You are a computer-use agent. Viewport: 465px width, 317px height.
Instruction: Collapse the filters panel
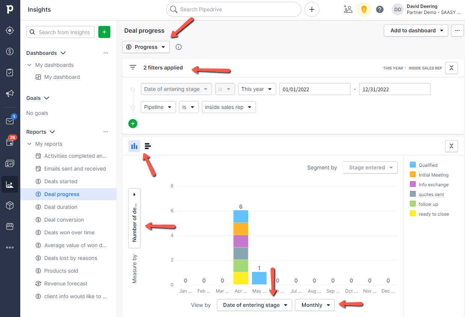[451, 68]
